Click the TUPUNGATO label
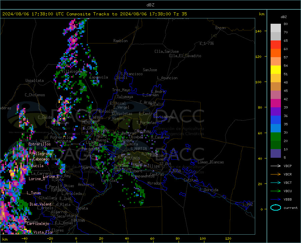 point(60,190)
